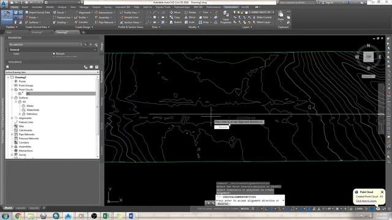Screen dimensions: 392x220
Task: Expand the Pipe Networks tree node
Action: 12,134
